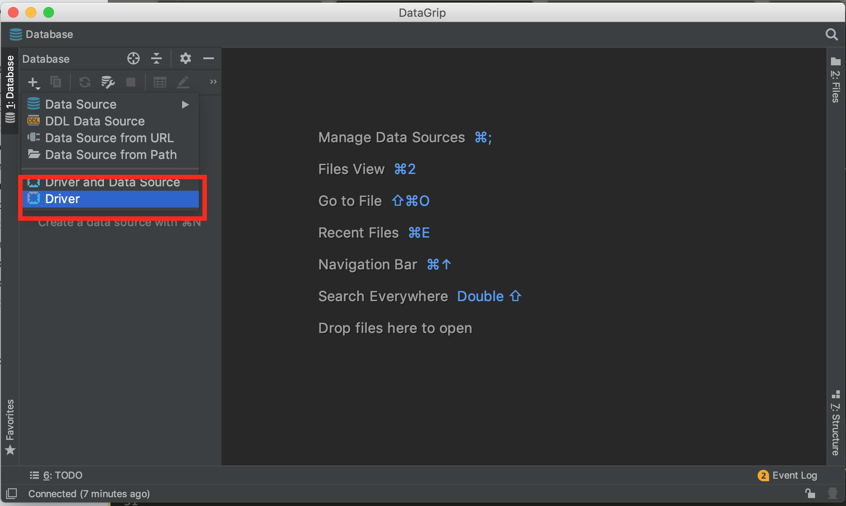The image size is (846, 506).
Task: Open the Favorites side tab
Action: pos(10,427)
